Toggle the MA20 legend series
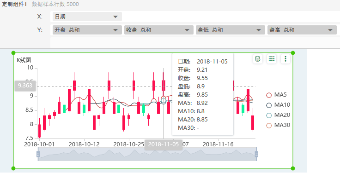This screenshot has height=173, width=340. click(x=278, y=115)
